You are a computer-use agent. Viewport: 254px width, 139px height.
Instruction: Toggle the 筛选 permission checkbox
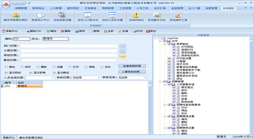pos(86,67)
